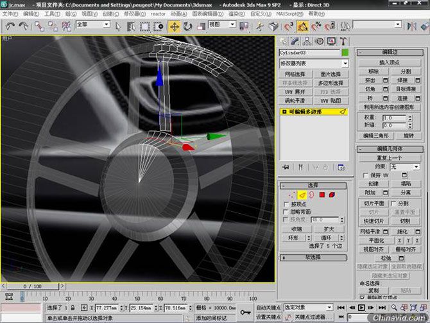Click the 快速切片 button
The image size is (430, 323).
374,221
